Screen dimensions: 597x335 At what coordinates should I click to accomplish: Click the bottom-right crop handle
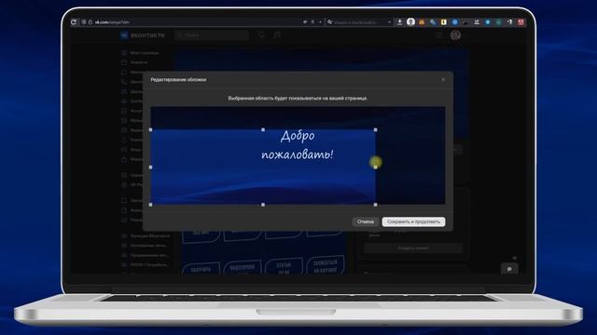pyautogui.click(x=376, y=205)
